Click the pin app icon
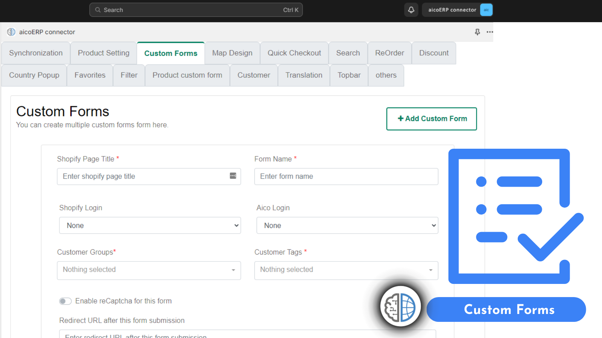 477,32
